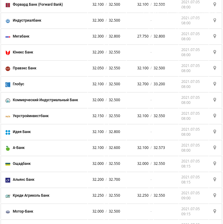This screenshot has width=223, height=224.
Task: Click the Укрстройинвестбанк bank name
Action: [31, 116]
